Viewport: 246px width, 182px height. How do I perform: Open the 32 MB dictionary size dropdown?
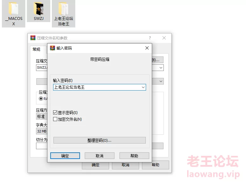[x=42, y=131]
